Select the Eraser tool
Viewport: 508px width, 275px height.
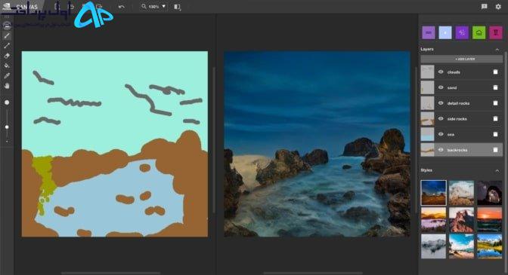(7, 56)
